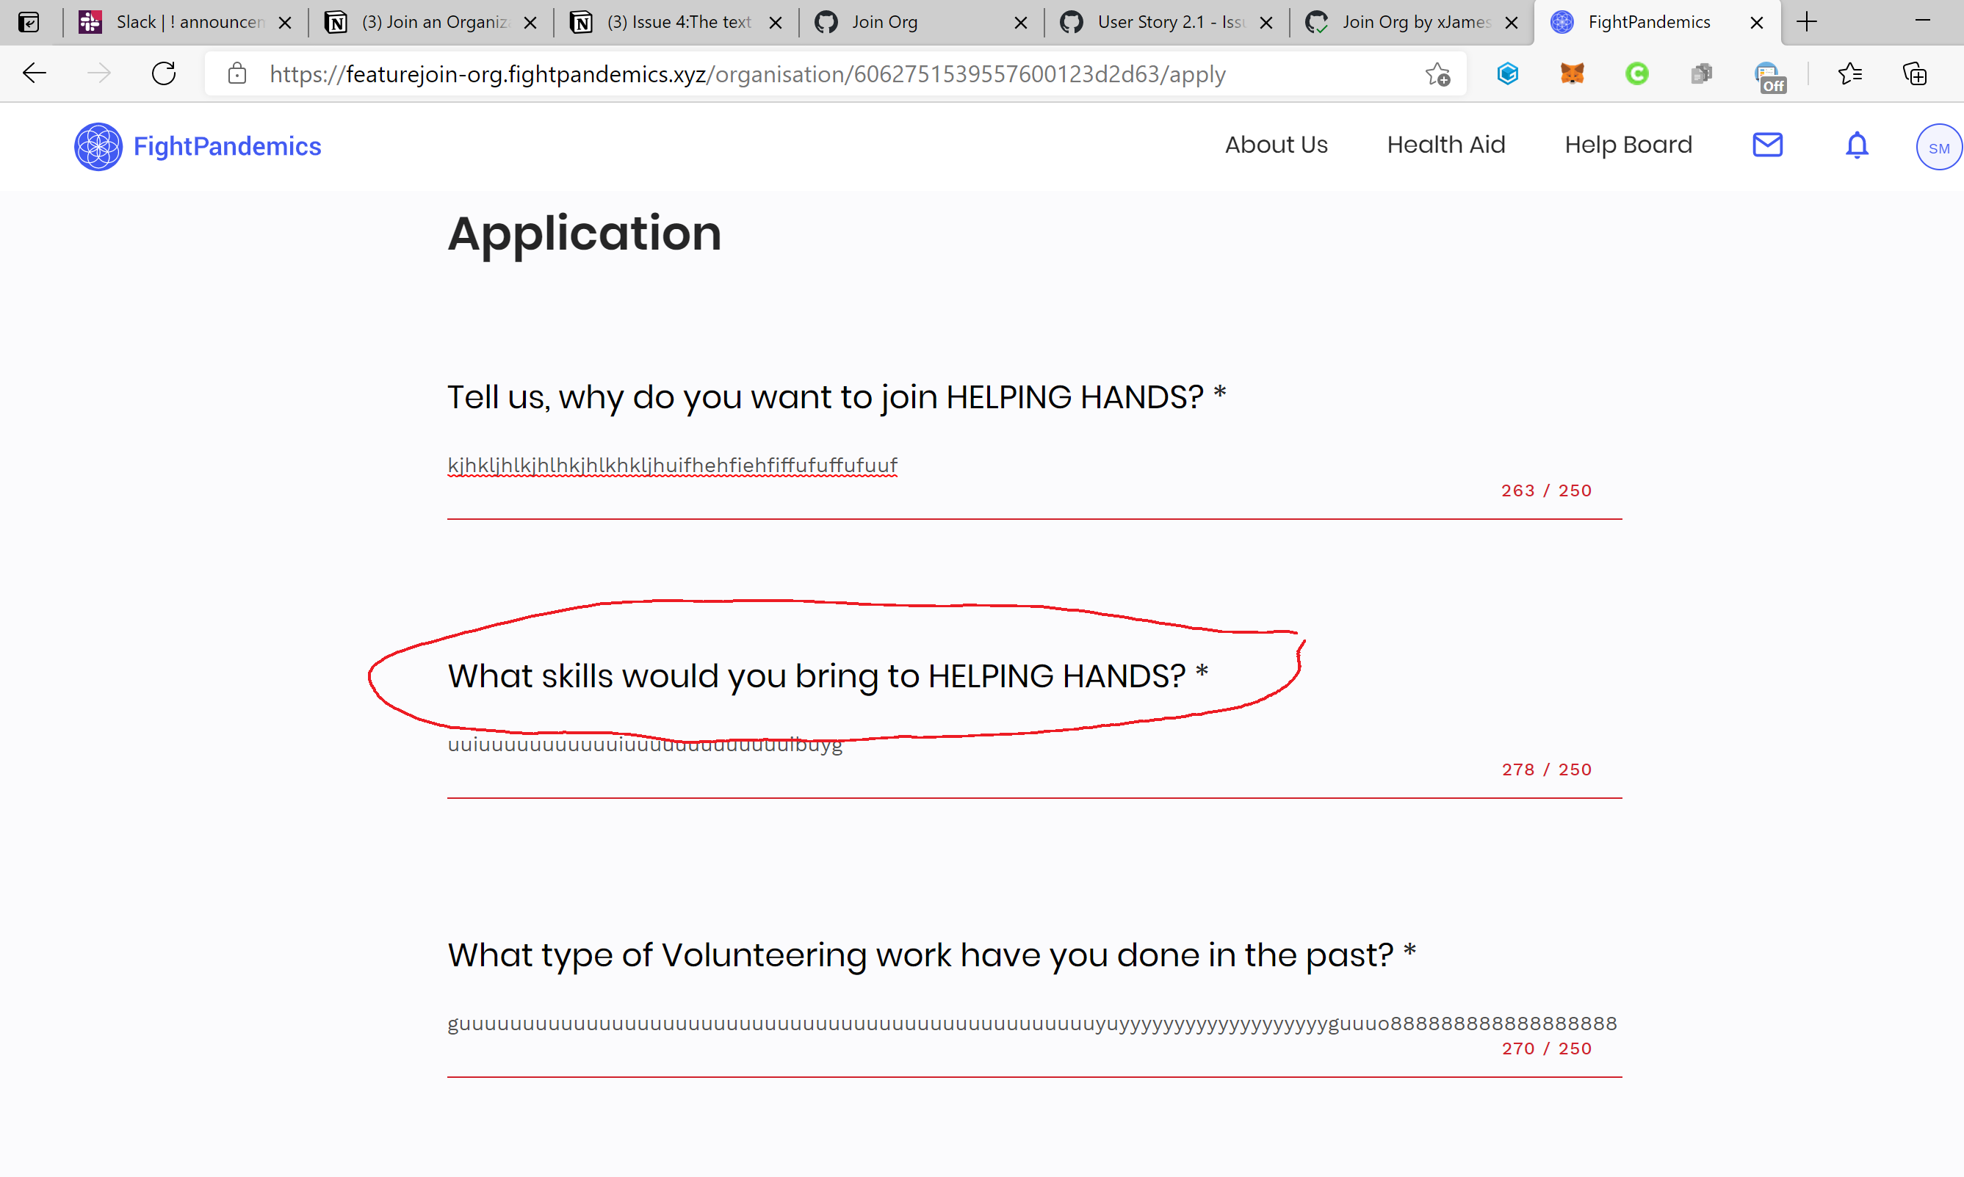The image size is (1964, 1177).
Task: Click the FightPandemics brand name text
Action: pos(227,147)
